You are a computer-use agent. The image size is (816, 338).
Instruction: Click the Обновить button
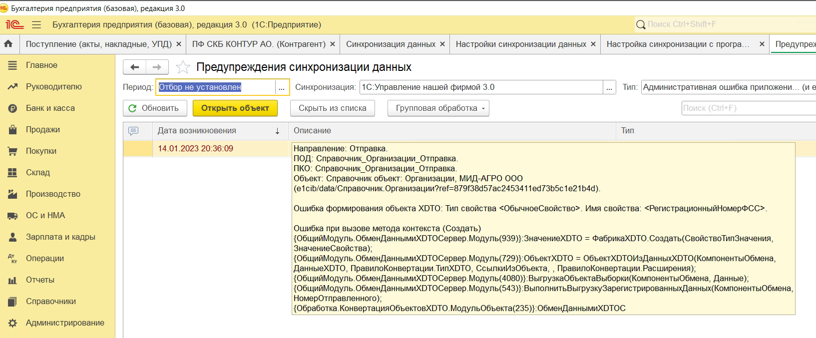pos(154,108)
